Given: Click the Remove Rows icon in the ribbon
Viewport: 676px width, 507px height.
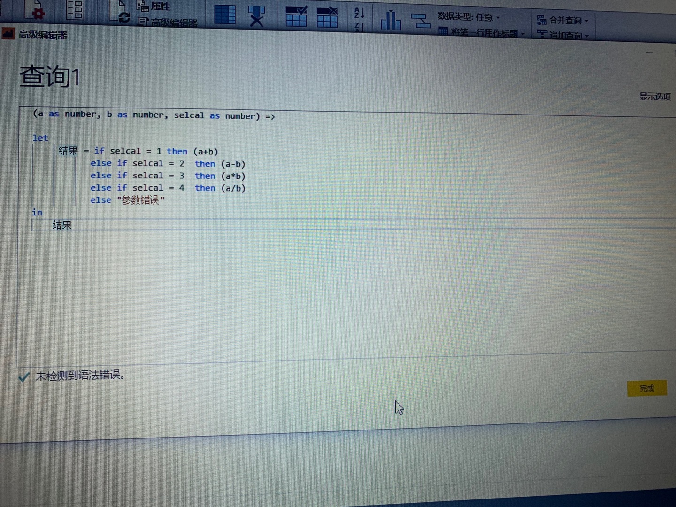Looking at the screenshot, I should pyautogui.click(x=327, y=17).
